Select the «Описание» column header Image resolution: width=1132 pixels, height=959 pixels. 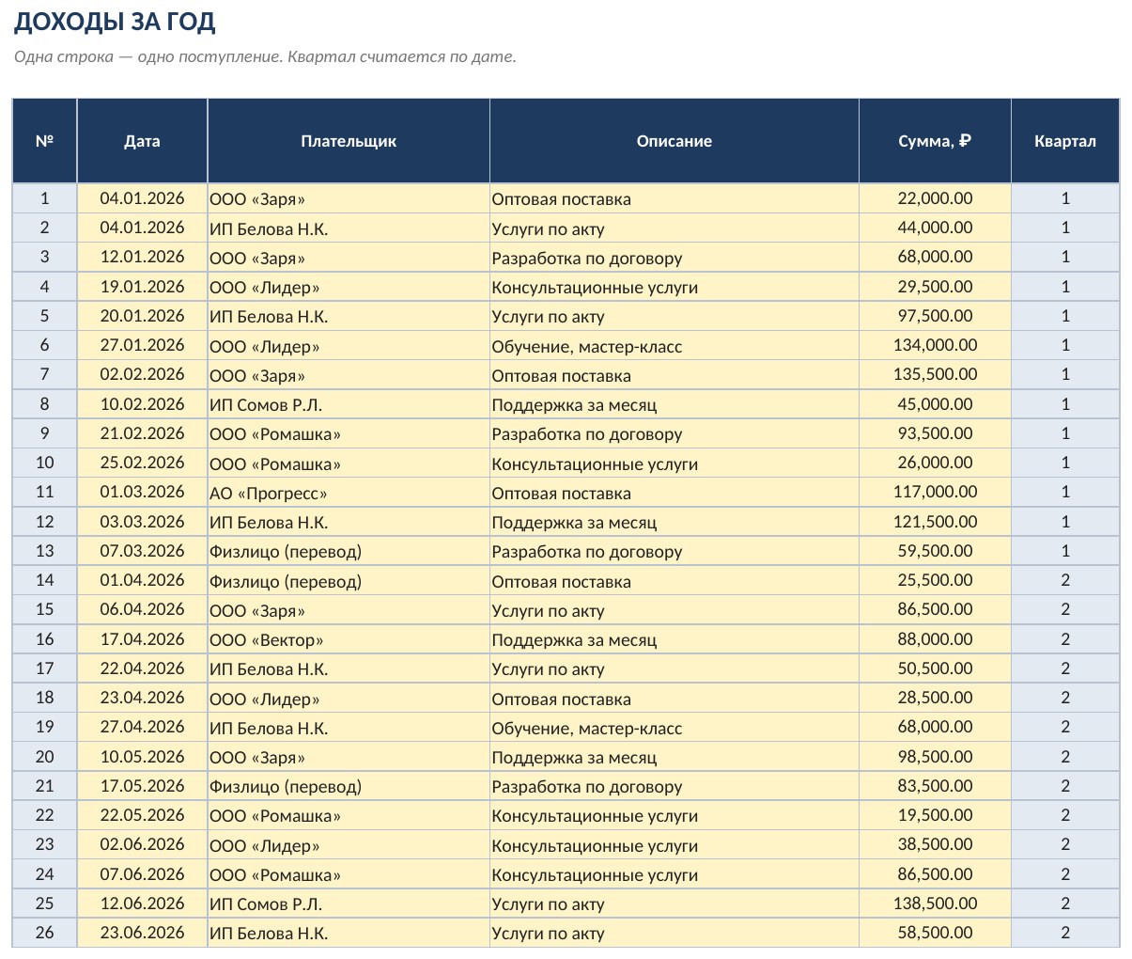point(675,141)
